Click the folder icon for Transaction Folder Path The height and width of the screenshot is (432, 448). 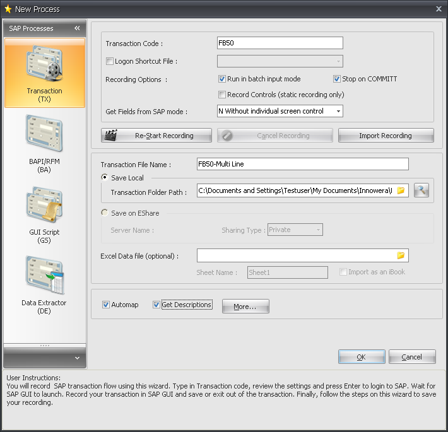click(x=401, y=190)
